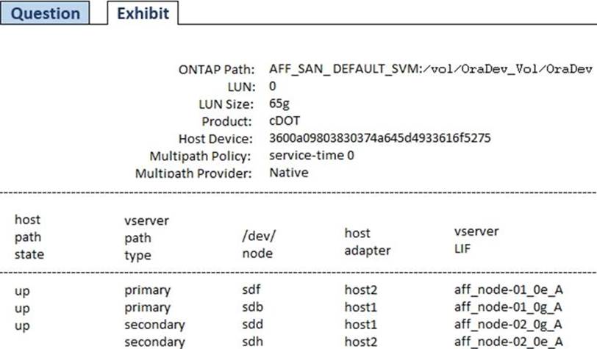
Task: Click the Host Device label
Action: point(215,138)
